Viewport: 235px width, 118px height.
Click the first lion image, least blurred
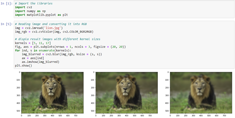tap(52, 93)
